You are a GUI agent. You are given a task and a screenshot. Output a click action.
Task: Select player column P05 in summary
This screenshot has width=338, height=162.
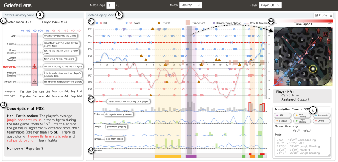[x=47, y=31]
